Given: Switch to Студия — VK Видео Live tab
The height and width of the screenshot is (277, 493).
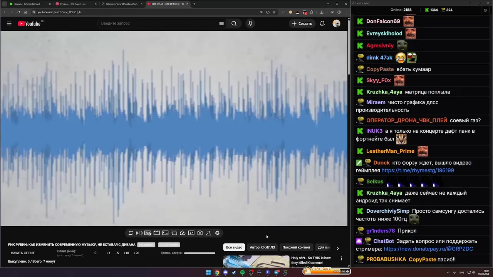Looking at the screenshot, I should [75, 4].
